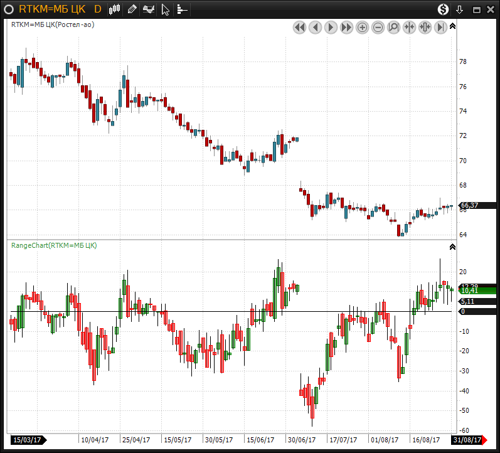The image size is (500, 453).
Task: Compress the chart bars horizontally
Action: [x=410, y=28]
